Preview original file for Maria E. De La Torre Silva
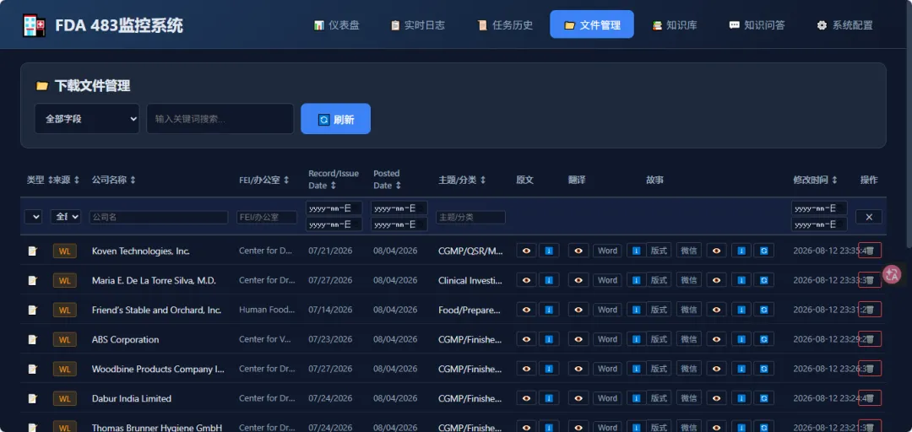The image size is (912, 432). [x=526, y=280]
